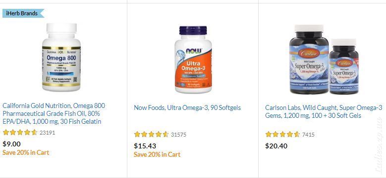The width and height of the screenshot is (386, 178).
Task: Open the Carlson Super Omega-3 bottles image
Action: [324, 59]
